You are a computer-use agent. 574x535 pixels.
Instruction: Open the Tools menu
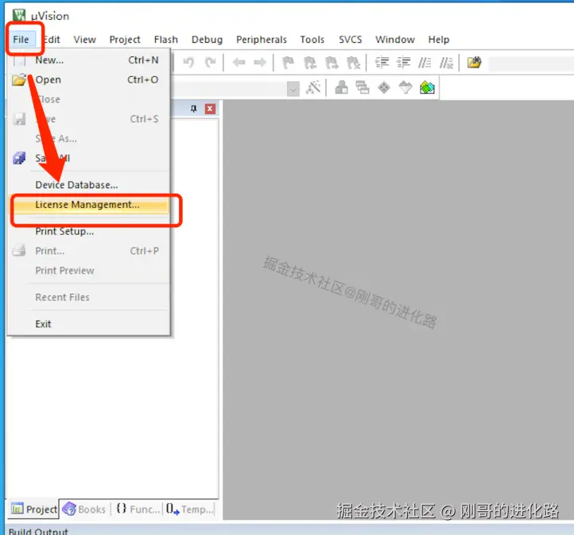312,40
